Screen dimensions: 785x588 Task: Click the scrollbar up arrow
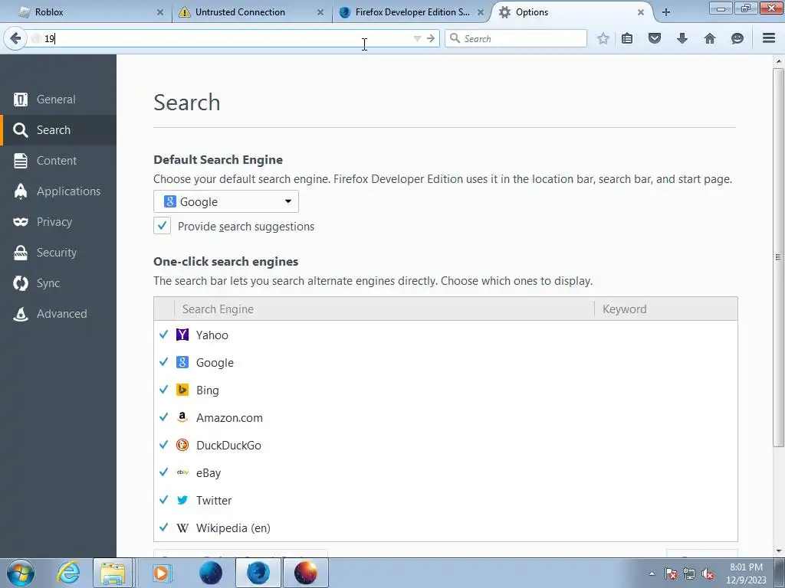click(778, 61)
